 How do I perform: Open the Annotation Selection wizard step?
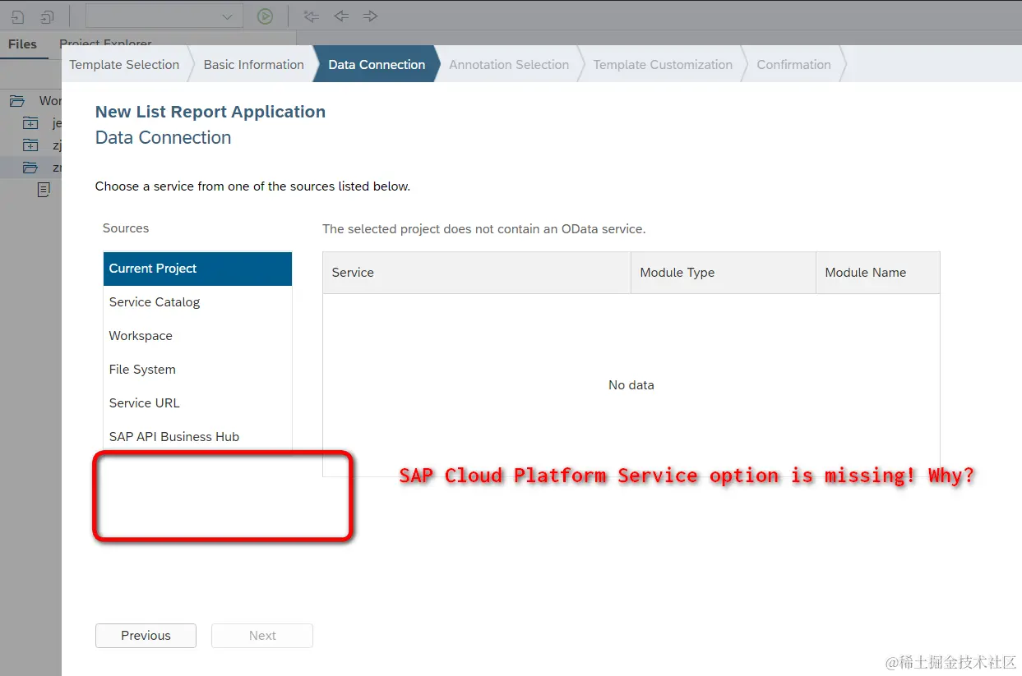tap(509, 64)
